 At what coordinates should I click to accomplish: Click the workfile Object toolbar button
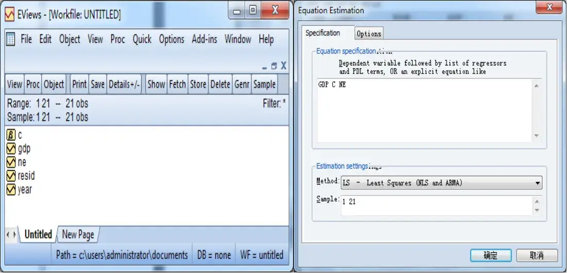[54, 84]
